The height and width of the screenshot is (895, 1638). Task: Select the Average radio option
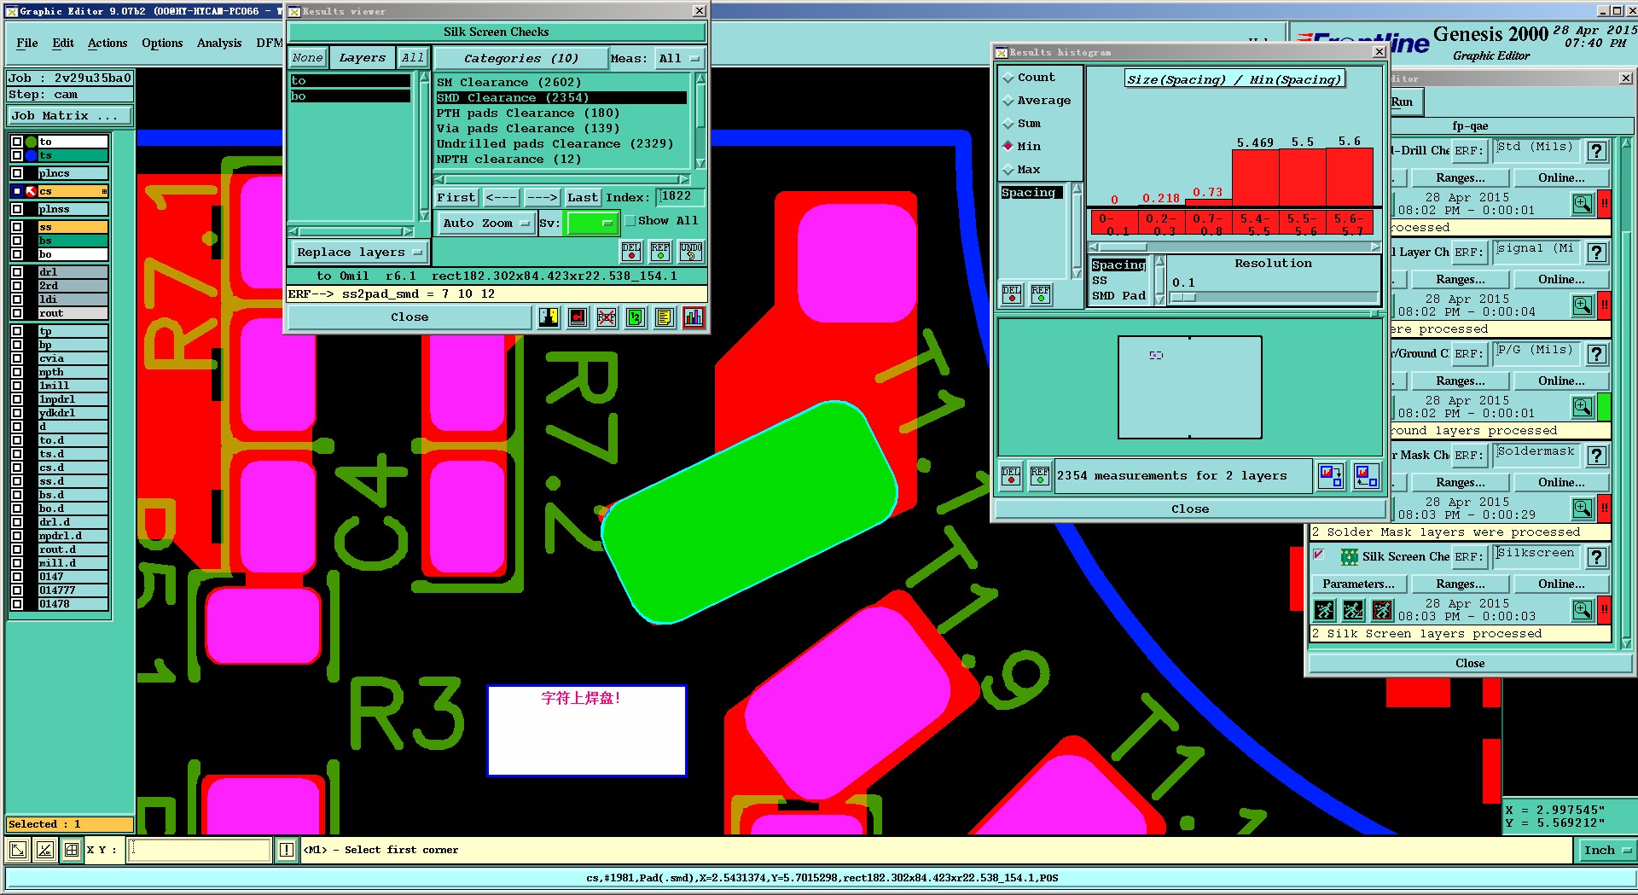tap(1008, 101)
